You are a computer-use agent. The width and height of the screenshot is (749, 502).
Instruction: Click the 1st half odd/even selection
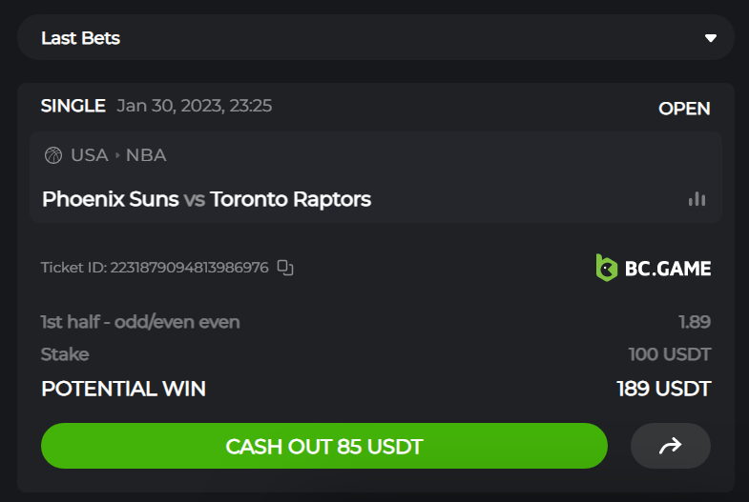click(x=140, y=322)
